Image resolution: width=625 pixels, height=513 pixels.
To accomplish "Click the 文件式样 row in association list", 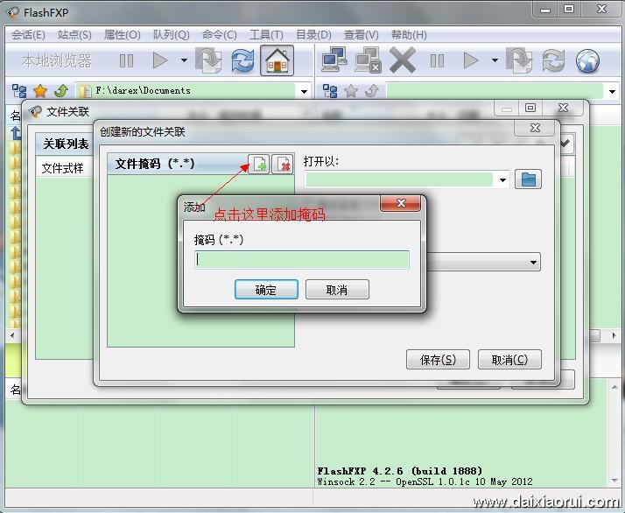I will [x=62, y=169].
